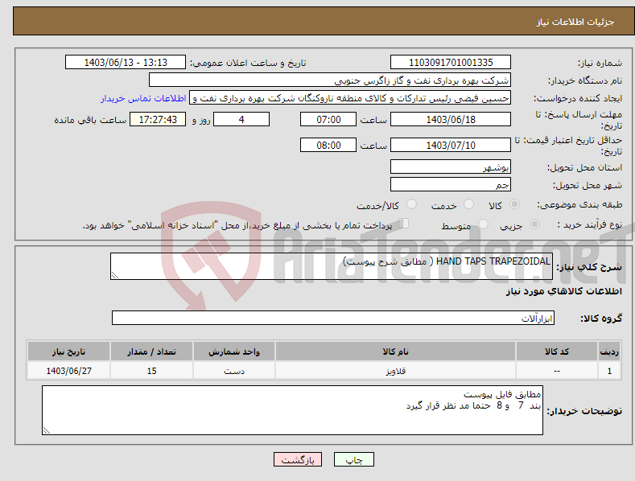
Task: Click the تعداد / مقدار column header
Action: click(151, 351)
